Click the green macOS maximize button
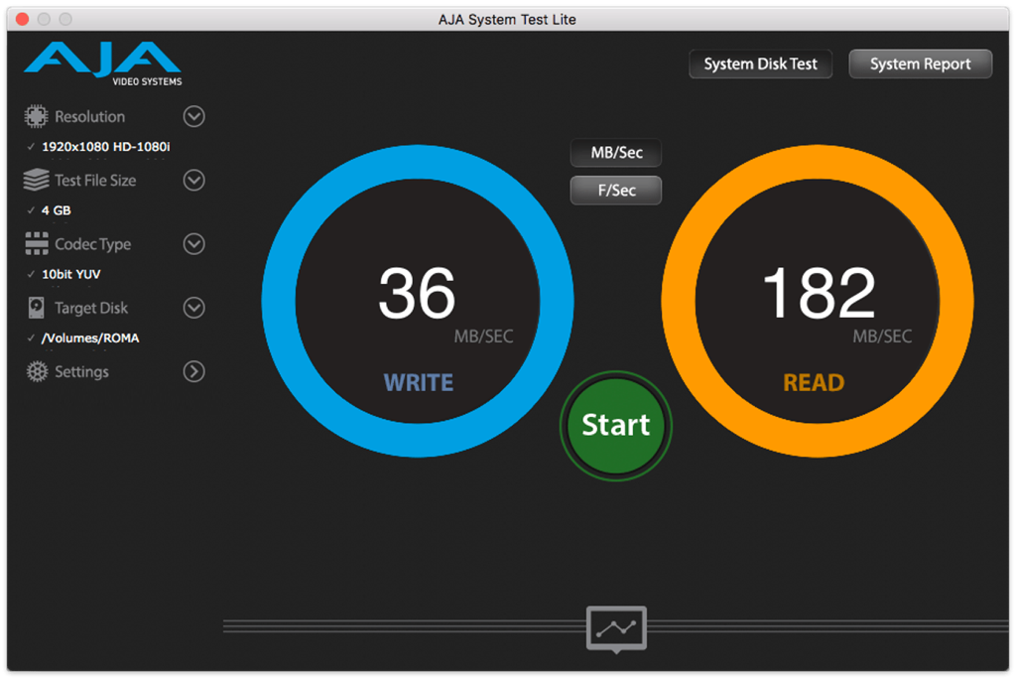This screenshot has height=678, width=1016. (x=65, y=19)
